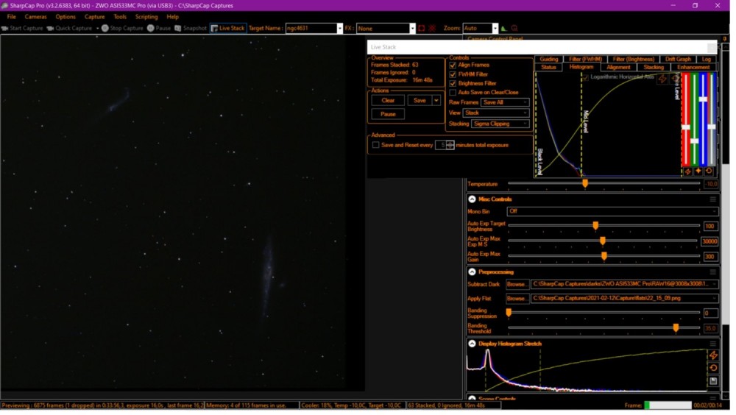The image size is (736, 415).
Task: Click the Pause button in the main toolbar
Action: tap(159, 28)
